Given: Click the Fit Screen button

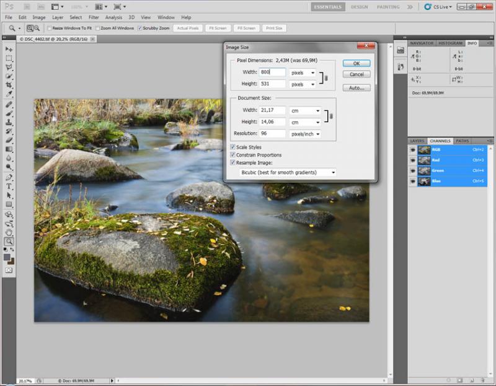Looking at the screenshot, I should click(218, 28).
